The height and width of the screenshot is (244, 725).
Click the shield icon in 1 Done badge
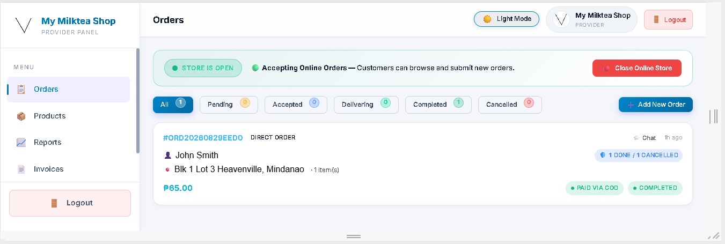coord(603,155)
